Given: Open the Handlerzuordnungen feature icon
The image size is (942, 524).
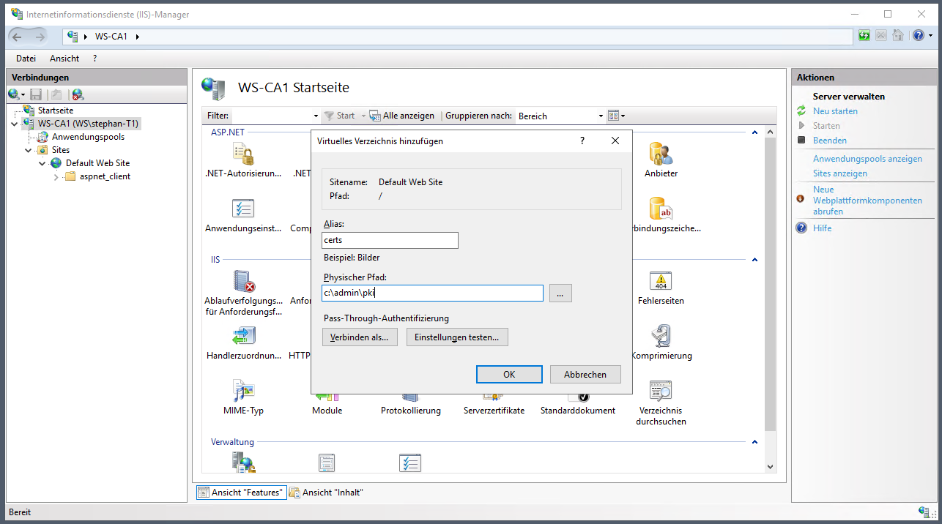Looking at the screenshot, I should coord(243,336).
